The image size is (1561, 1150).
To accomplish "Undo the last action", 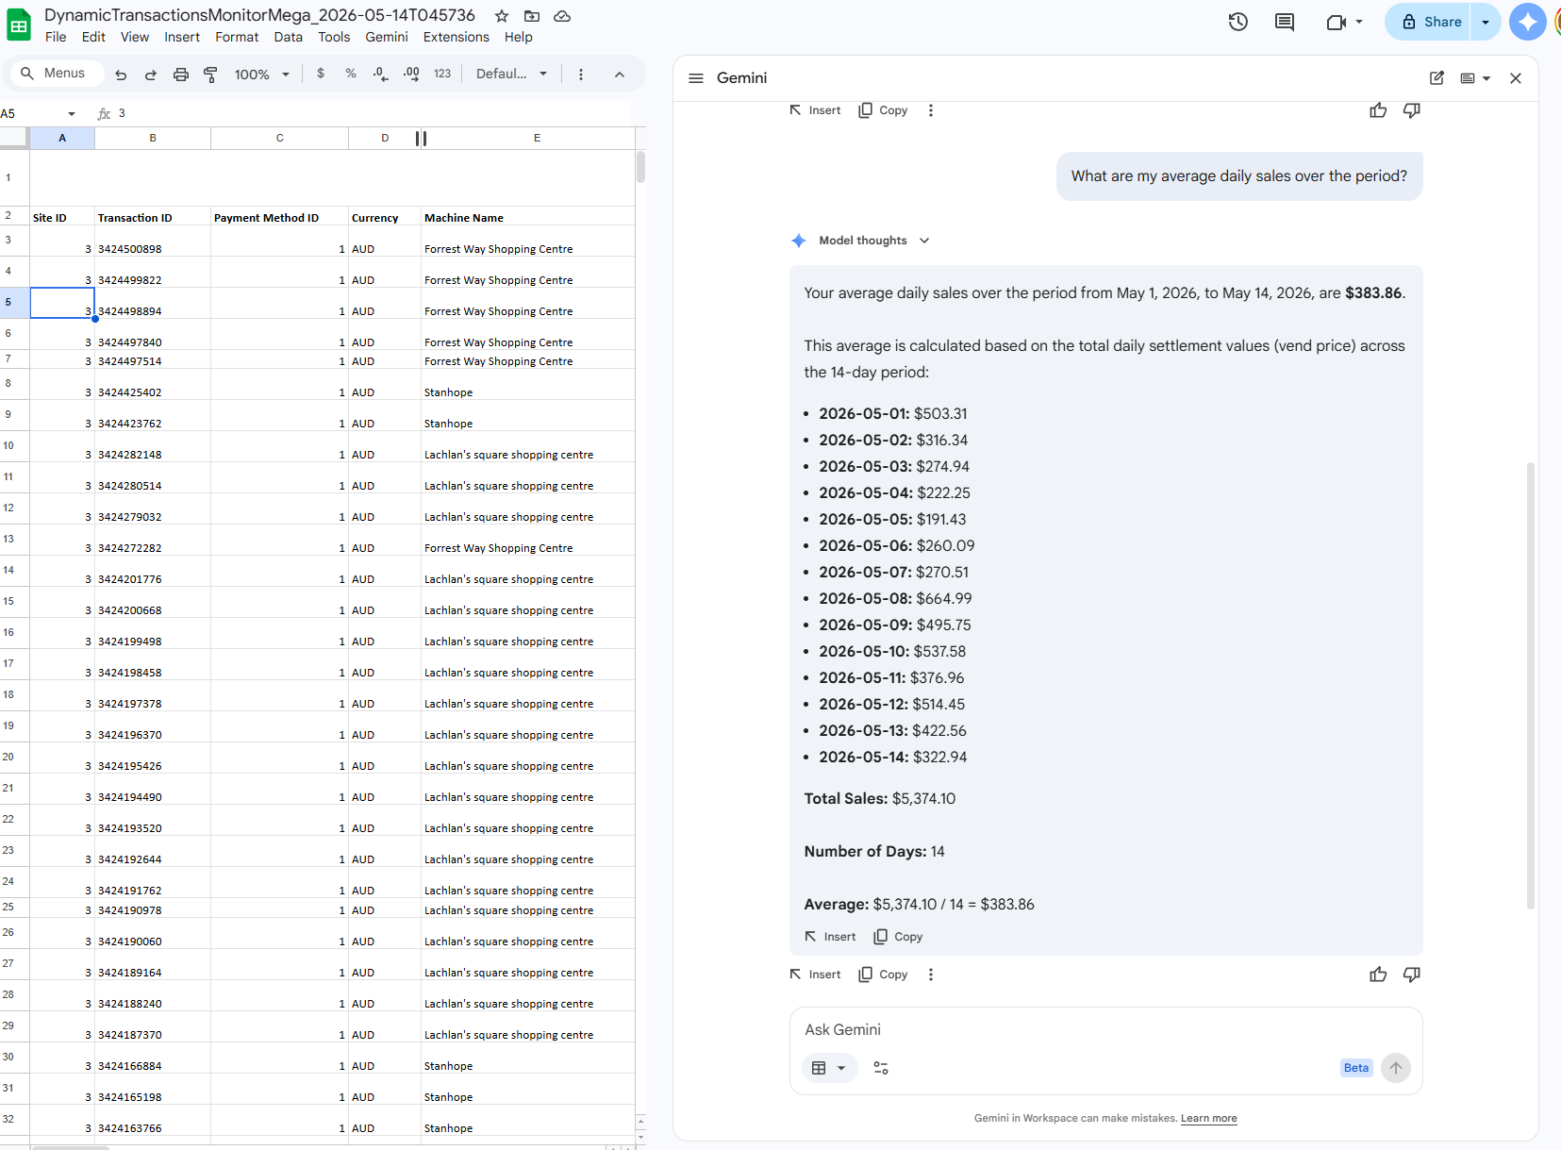I will tap(121, 74).
